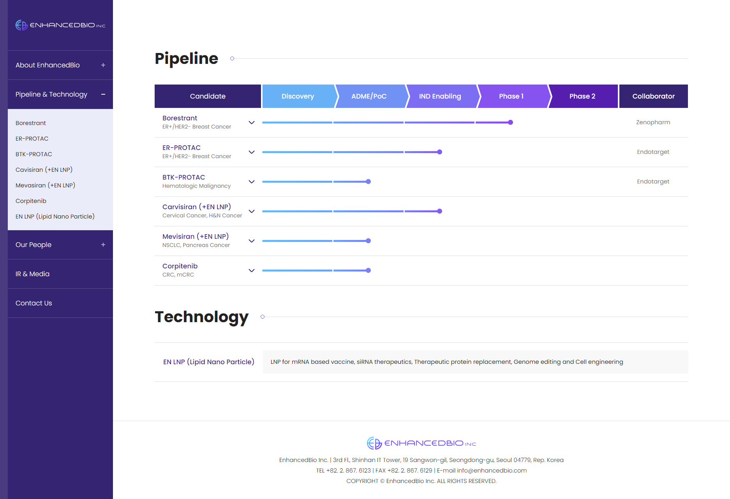730x499 pixels.
Task: Click the Collaborator column header
Action: click(654, 96)
